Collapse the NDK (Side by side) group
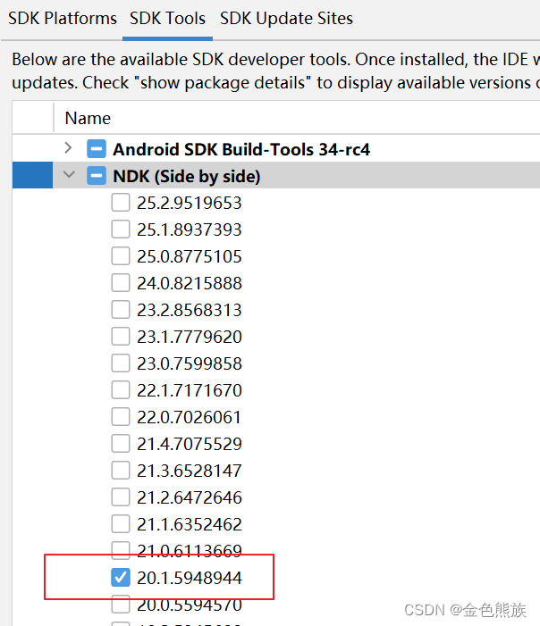The image size is (540, 626). pyautogui.click(x=69, y=175)
